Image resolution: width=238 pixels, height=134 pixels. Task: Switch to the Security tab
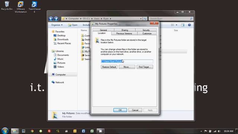point(146,30)
